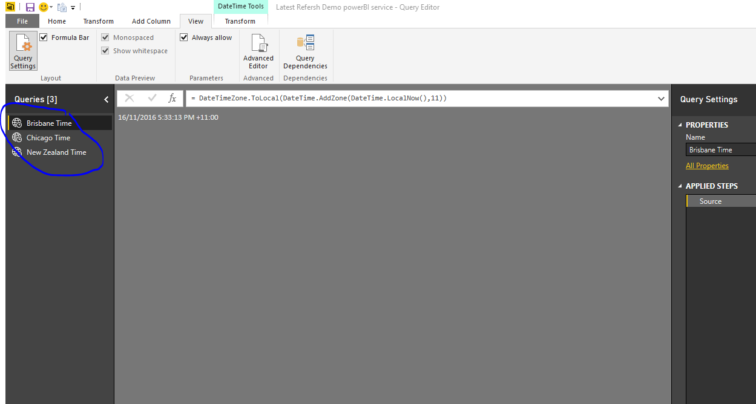Select the Brisbane Time query
This screenshot has width=756, height=404.
click(x=60, y=123)
